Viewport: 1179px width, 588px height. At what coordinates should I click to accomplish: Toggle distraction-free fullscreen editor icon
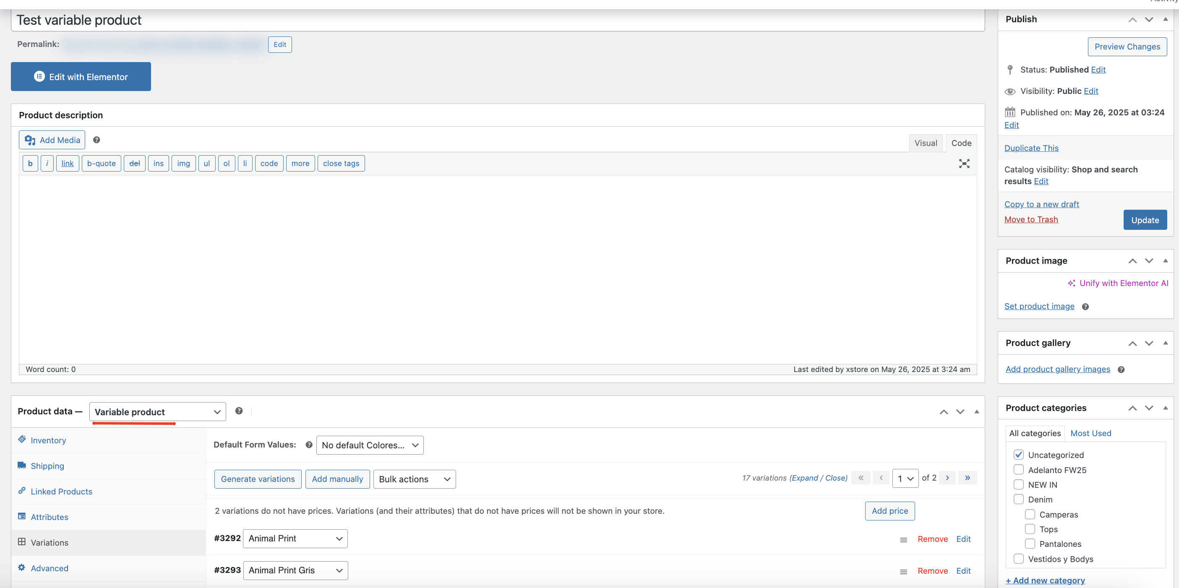click(x=964, y=164)
